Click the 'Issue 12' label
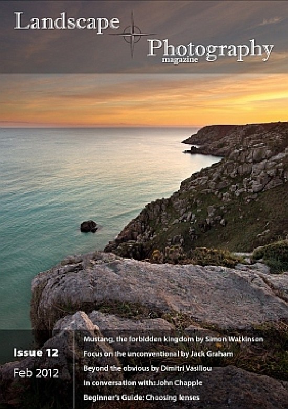This screenshot has height=409, width=288. pos(36,353)
